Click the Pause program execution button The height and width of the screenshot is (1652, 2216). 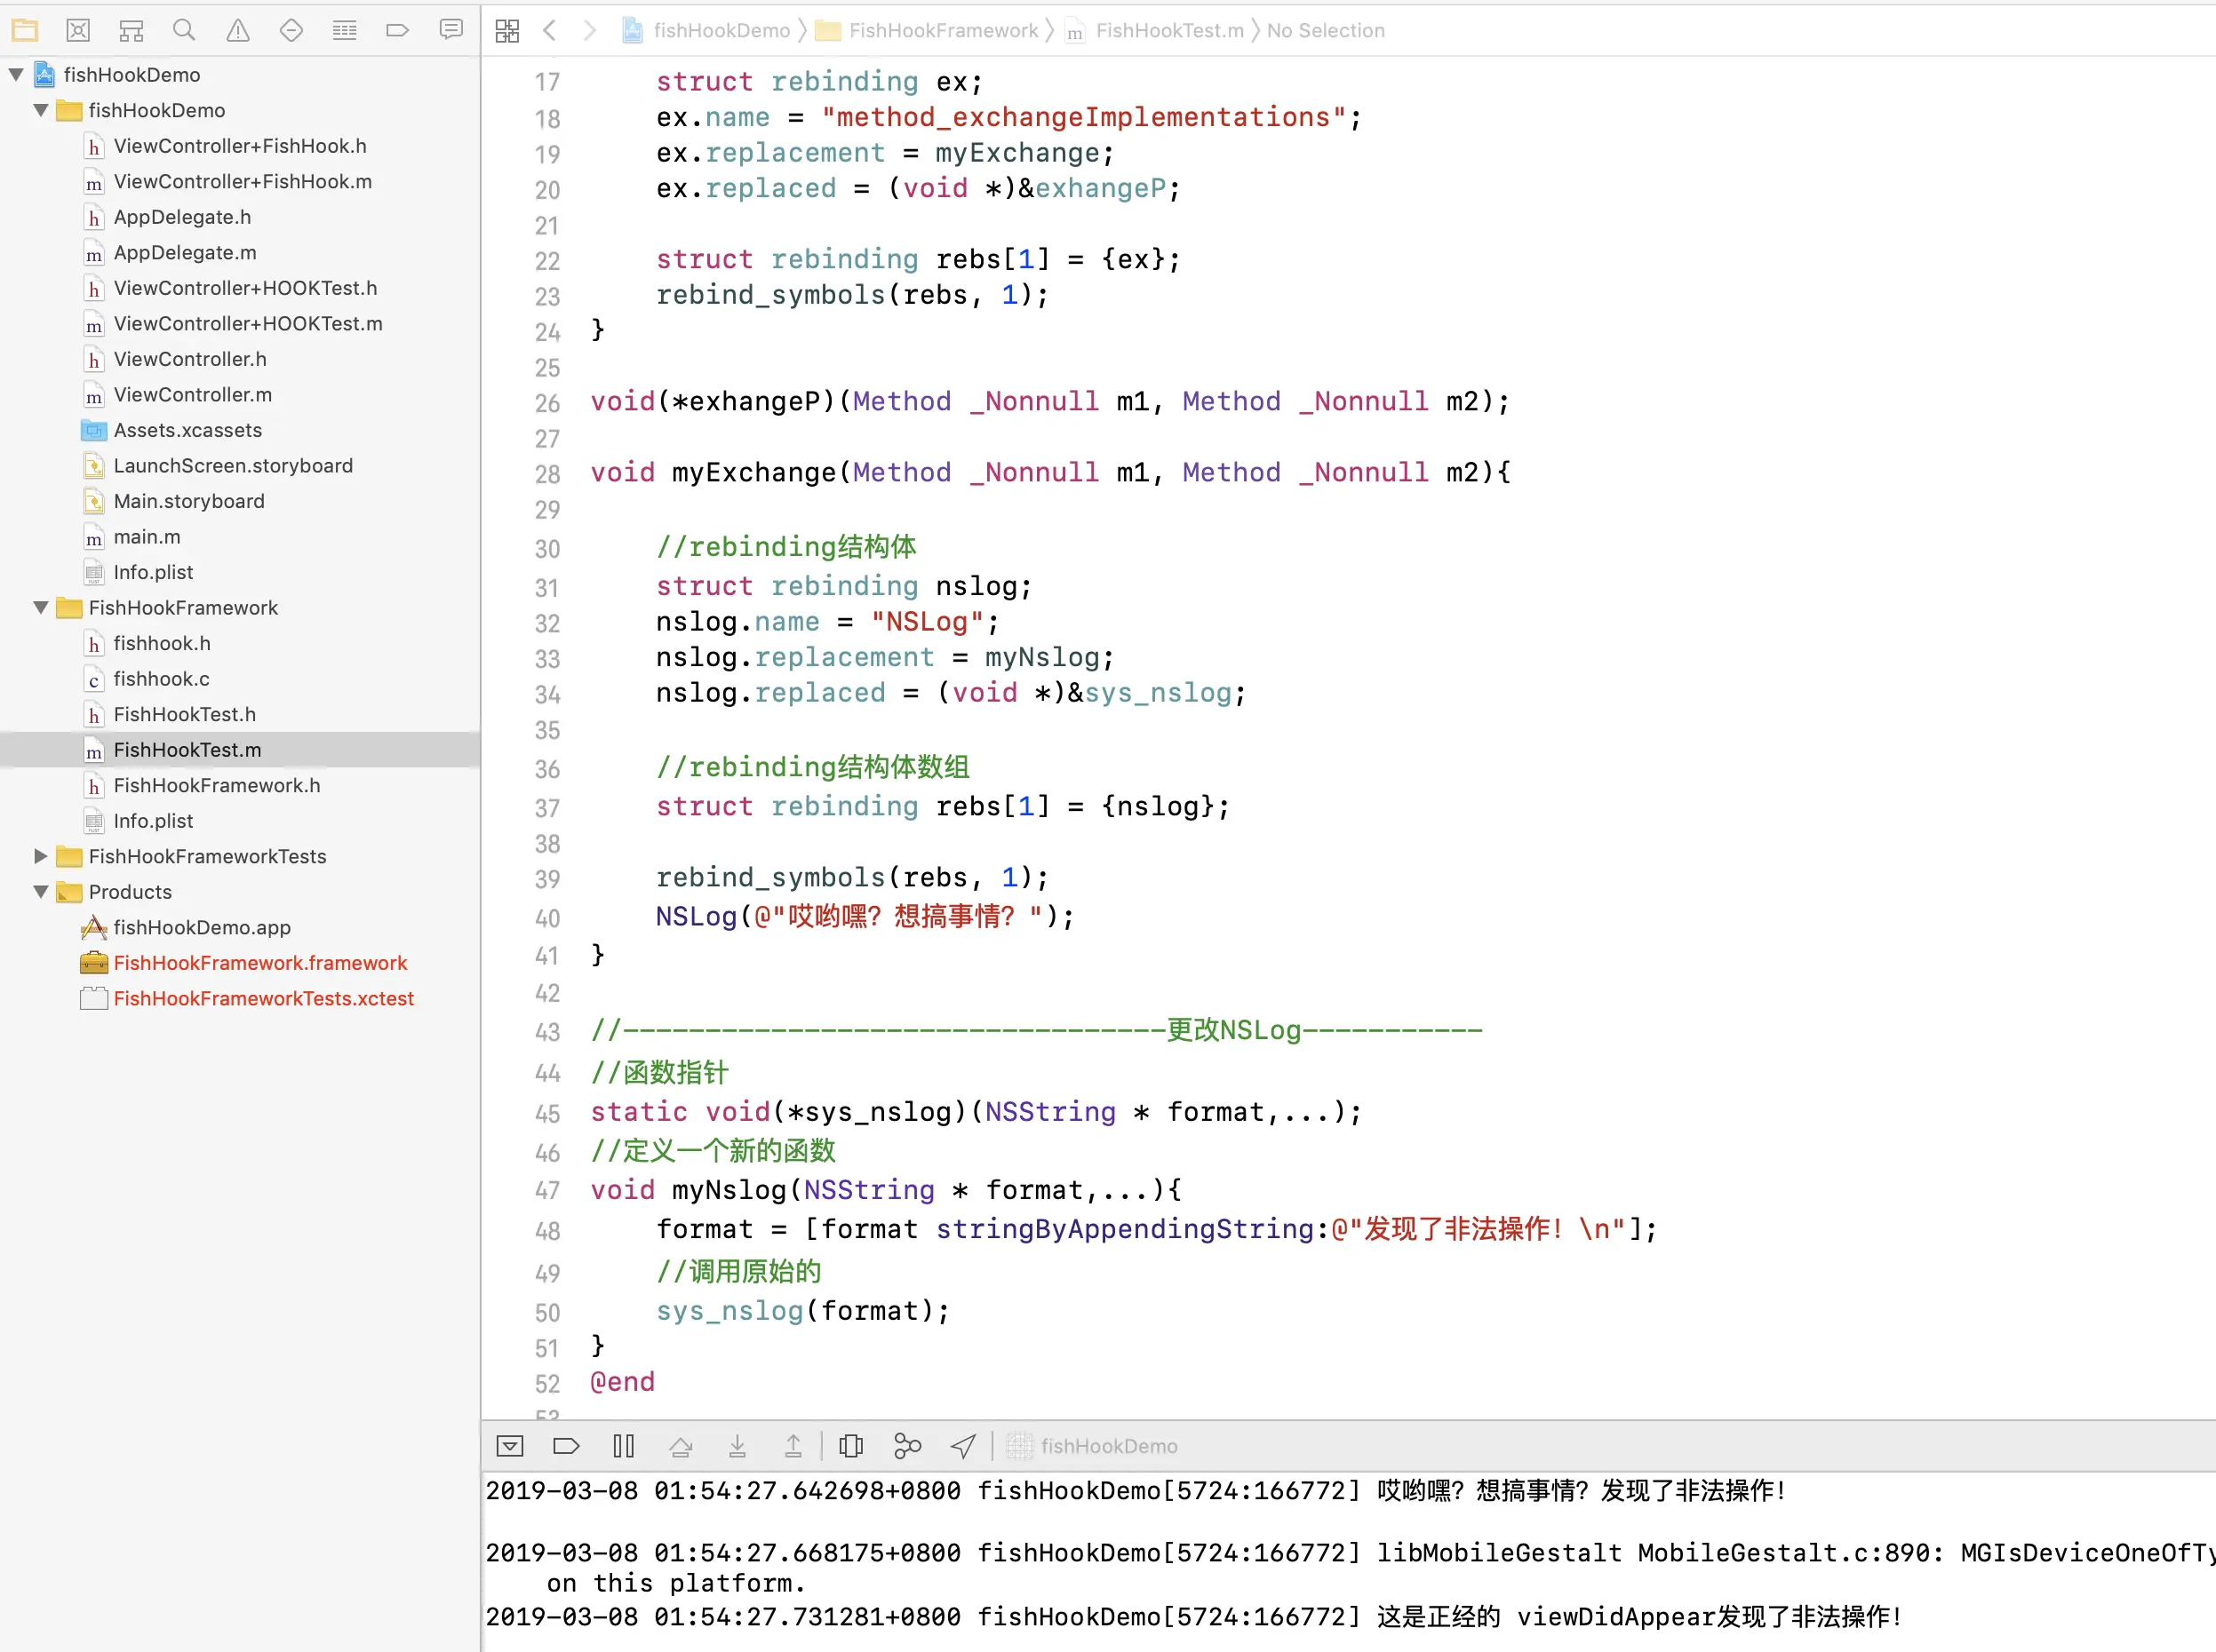(623, 1446)
